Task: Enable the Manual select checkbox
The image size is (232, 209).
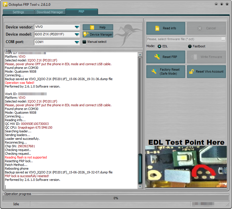Action: click(84, 42)
